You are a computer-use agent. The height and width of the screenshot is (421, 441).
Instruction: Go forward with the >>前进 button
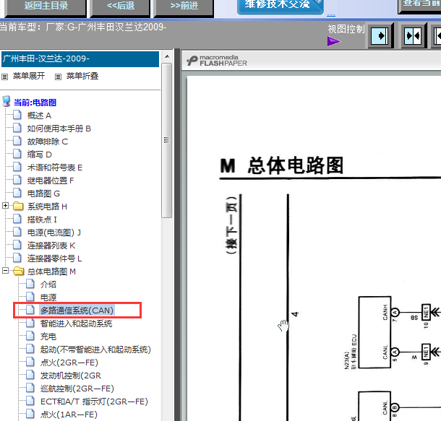click(x=184, y=7)
